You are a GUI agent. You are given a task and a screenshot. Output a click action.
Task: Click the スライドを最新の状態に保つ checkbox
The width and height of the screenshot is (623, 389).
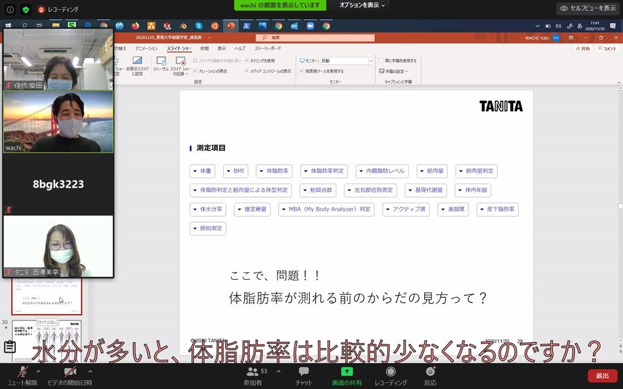195,61
